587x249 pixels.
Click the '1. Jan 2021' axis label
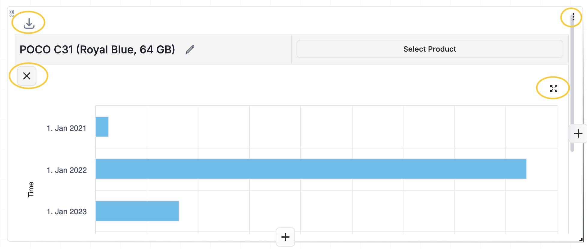[66, 128]
